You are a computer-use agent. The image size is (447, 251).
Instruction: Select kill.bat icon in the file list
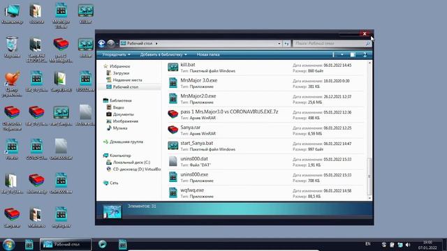pyautogui.click(x=173, y=68)
